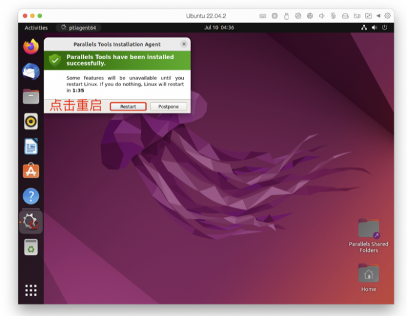Launch LibreOffice Writer from the dock
407x316 pixels.
pyautogui.click(x=31, y=146)
